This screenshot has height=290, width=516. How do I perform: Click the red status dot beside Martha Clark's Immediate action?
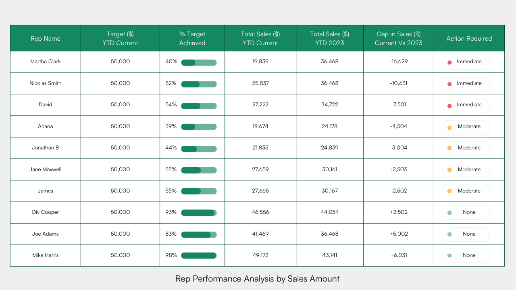click(449, 62)
